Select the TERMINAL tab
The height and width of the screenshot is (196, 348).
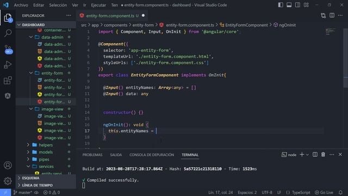click(x=190, y=155)
